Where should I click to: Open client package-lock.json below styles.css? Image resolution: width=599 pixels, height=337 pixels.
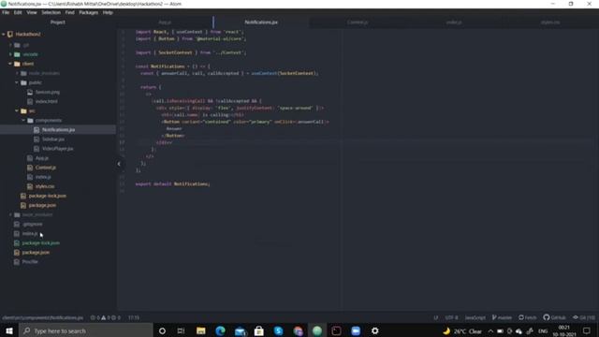[x=47, y=196]
